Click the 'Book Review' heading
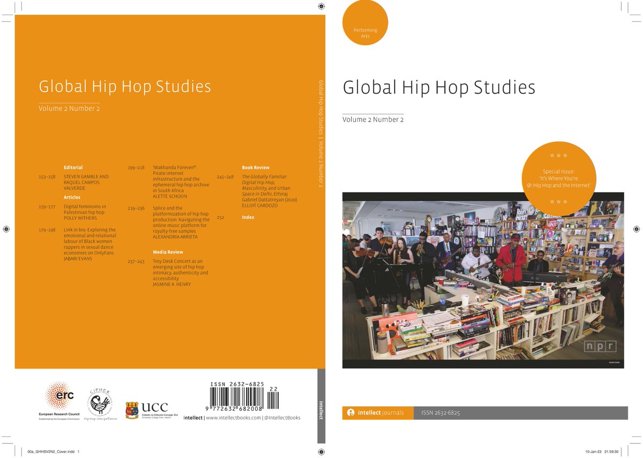Screen dimensions: 643x458 pos(256,168)
